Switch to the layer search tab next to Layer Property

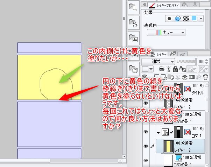(185, 5)
